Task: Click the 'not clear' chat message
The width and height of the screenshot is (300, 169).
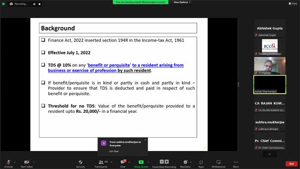Action: click(x=114, y=151)
